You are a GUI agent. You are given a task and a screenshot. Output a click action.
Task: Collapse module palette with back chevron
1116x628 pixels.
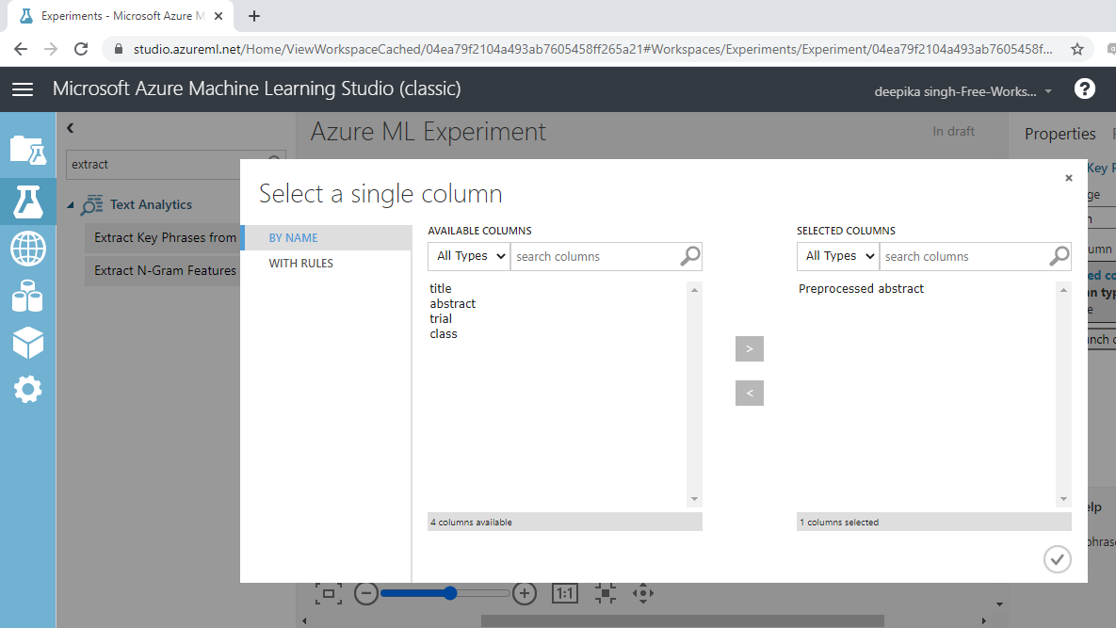coord(70,128)
